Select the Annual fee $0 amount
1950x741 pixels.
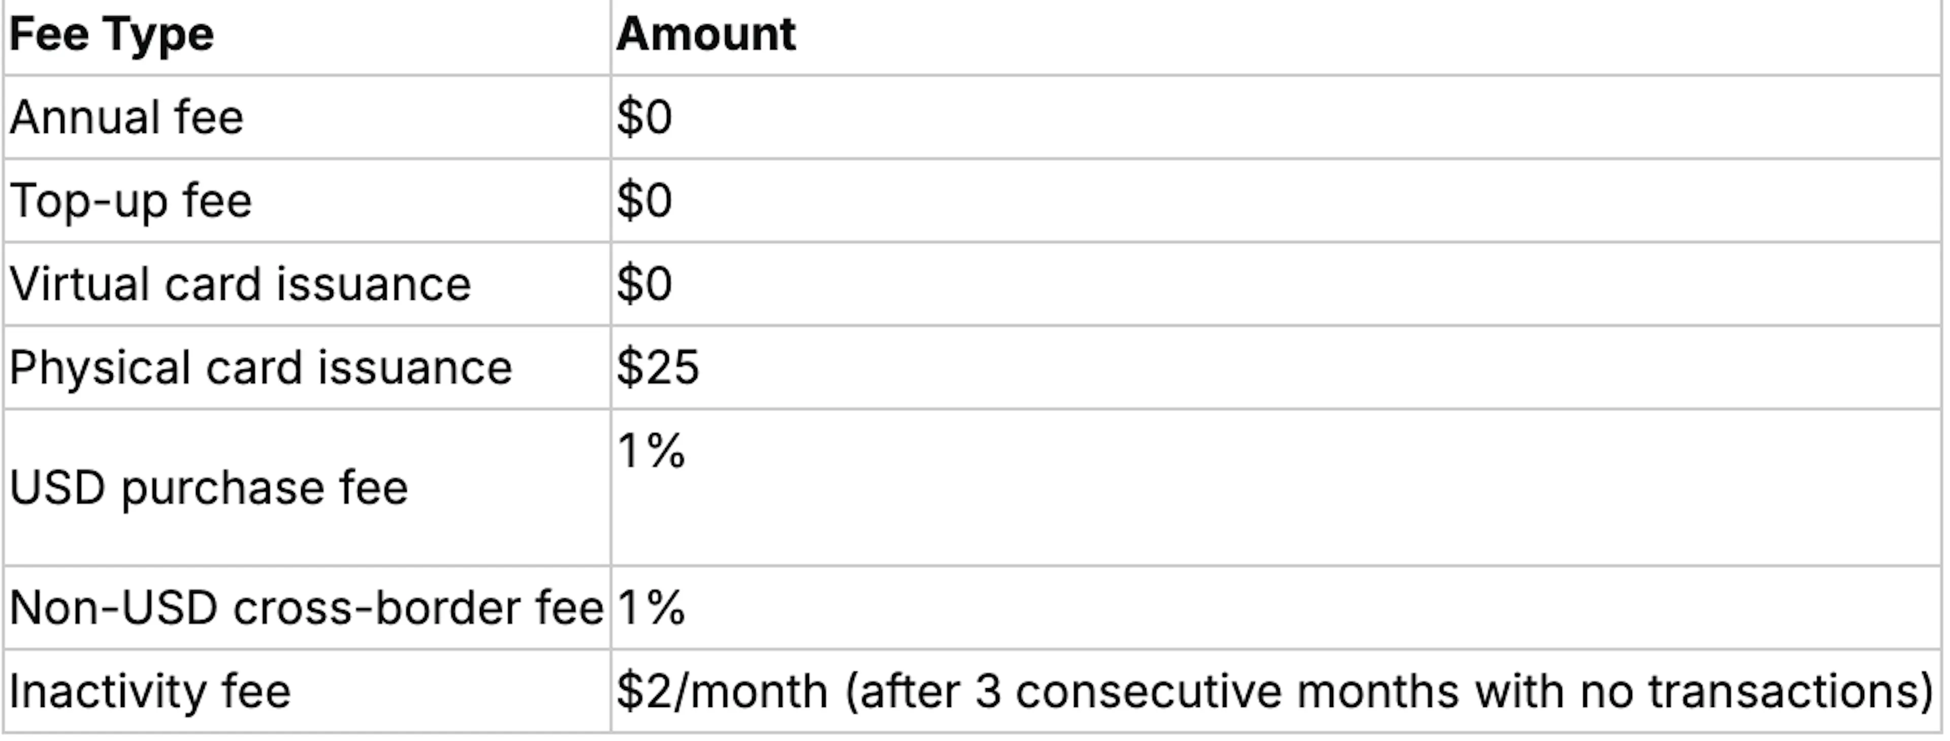coord(644,117)
